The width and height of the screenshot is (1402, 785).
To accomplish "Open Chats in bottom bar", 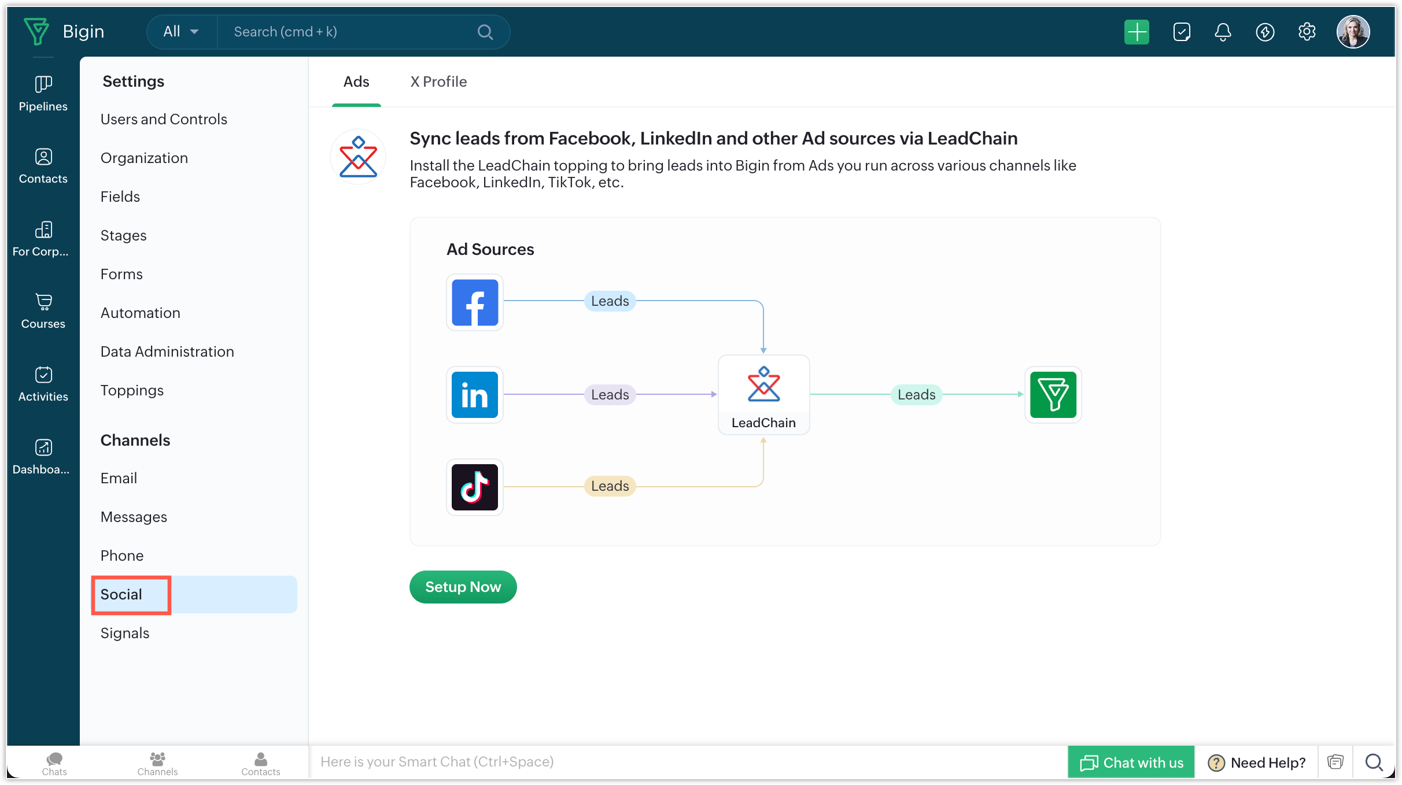I will (54, 763).
